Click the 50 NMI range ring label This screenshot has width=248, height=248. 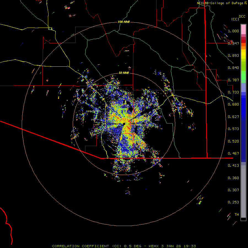124,73
